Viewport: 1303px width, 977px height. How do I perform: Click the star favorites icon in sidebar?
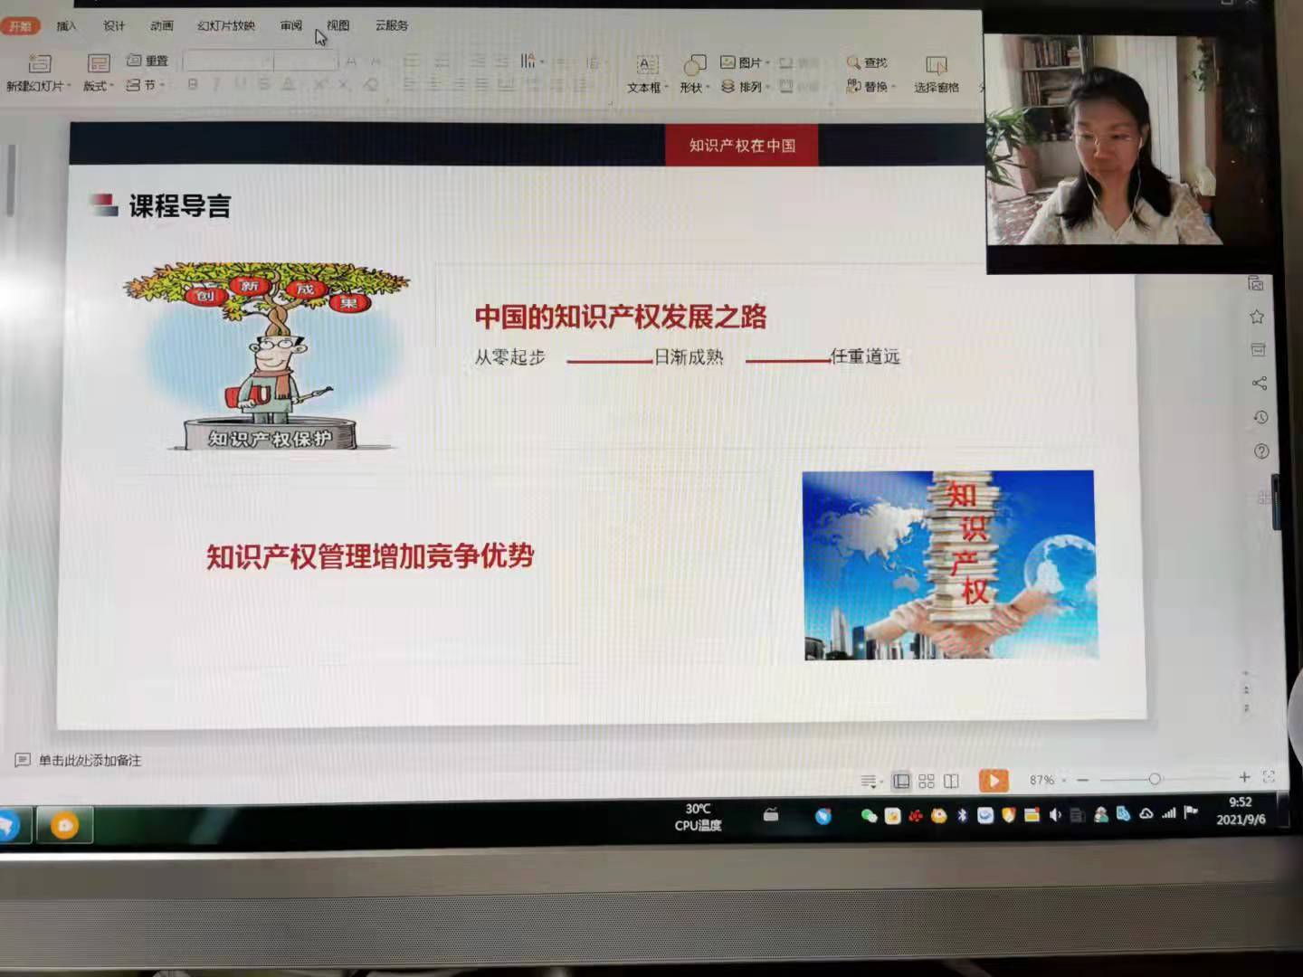point(1257,317)
